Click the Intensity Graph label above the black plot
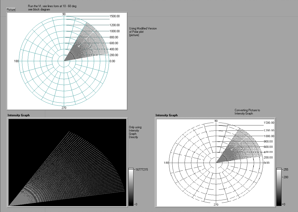This screenshot has width=298, height=212. [19, 115]
